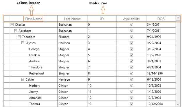Screen dimensions: 182x108
Task: Select the Rutherford tree row
Action: 90,73
